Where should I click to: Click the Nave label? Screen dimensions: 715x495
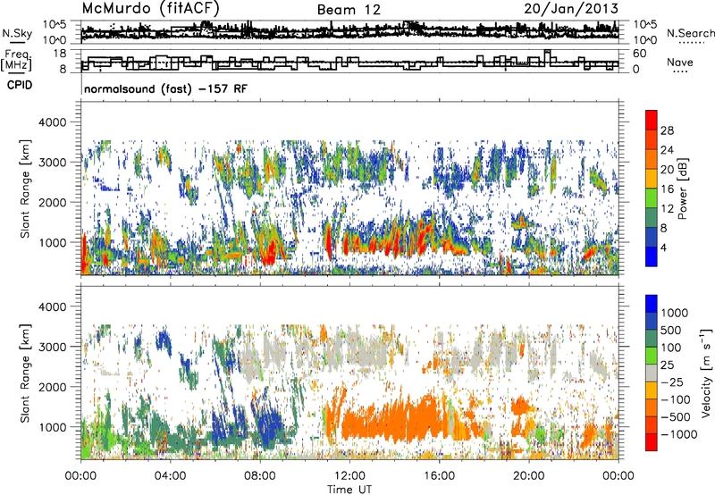[680, 63]
